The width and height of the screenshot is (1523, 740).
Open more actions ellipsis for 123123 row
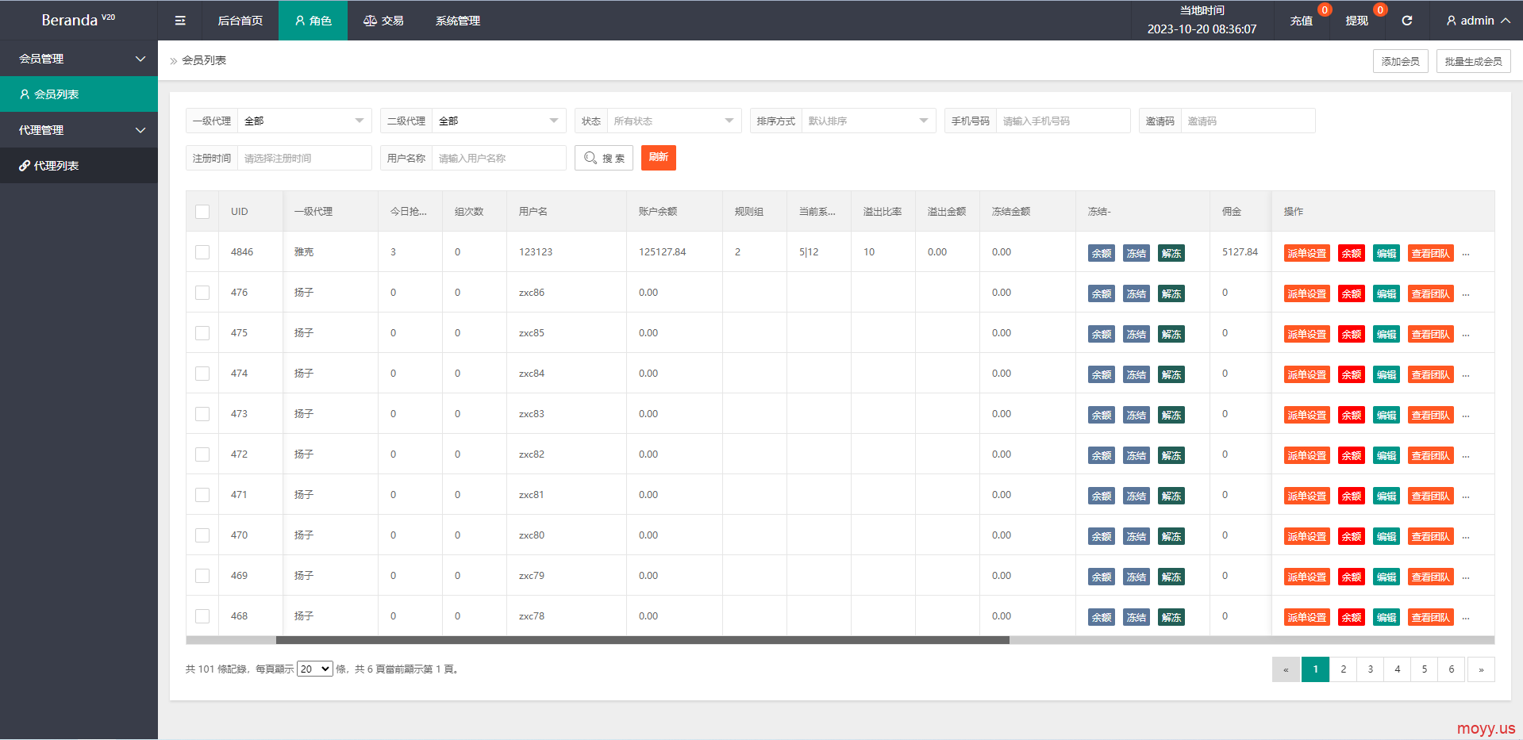[x=1466, y=254]
